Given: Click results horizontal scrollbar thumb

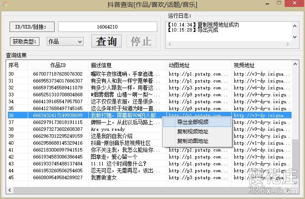Looking at the screenshot, I should tap(150, 190).
